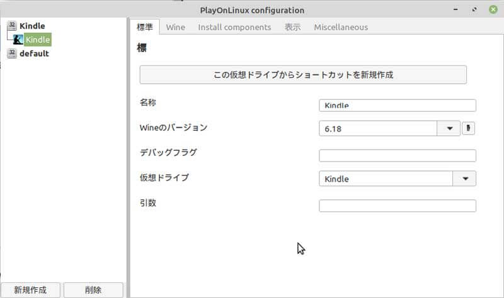
Task: Click the 削除 button
Action: (93, 290)
